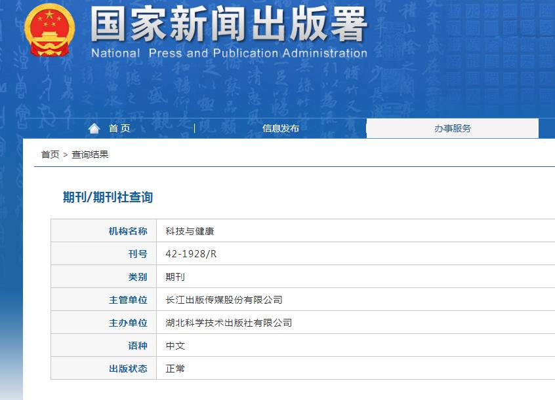Select the 办事服务 tab

tap(452, 128)
